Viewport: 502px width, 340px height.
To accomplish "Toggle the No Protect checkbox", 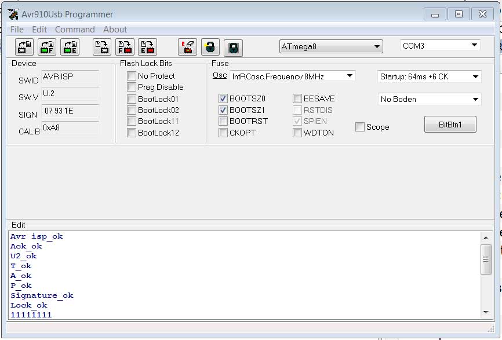I will 131,76.
